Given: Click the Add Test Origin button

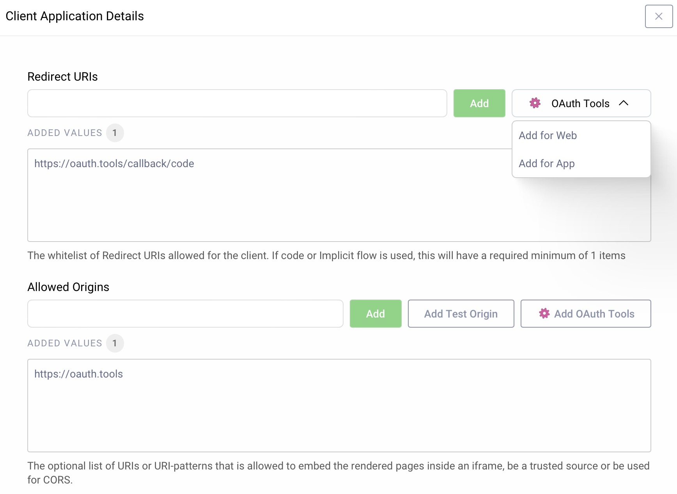Looking at the screenshot, I should [461, 314].
